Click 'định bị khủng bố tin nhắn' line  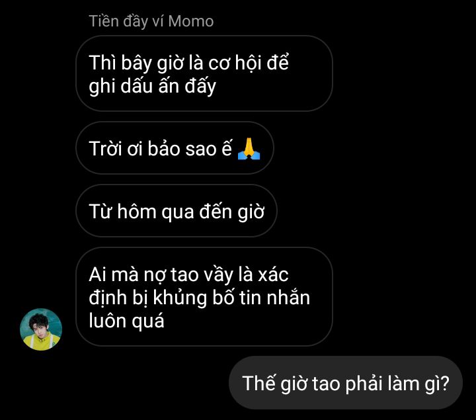pos(200,297)
